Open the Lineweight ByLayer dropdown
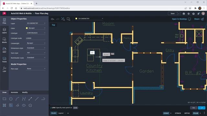Screen dimensions: 207x116 pos(36,43)
